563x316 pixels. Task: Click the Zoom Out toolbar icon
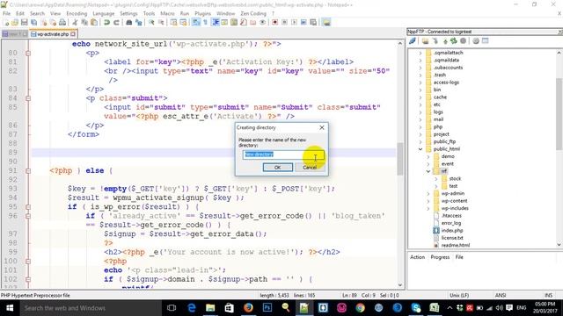pyautogui.click(x=161, y=22)
